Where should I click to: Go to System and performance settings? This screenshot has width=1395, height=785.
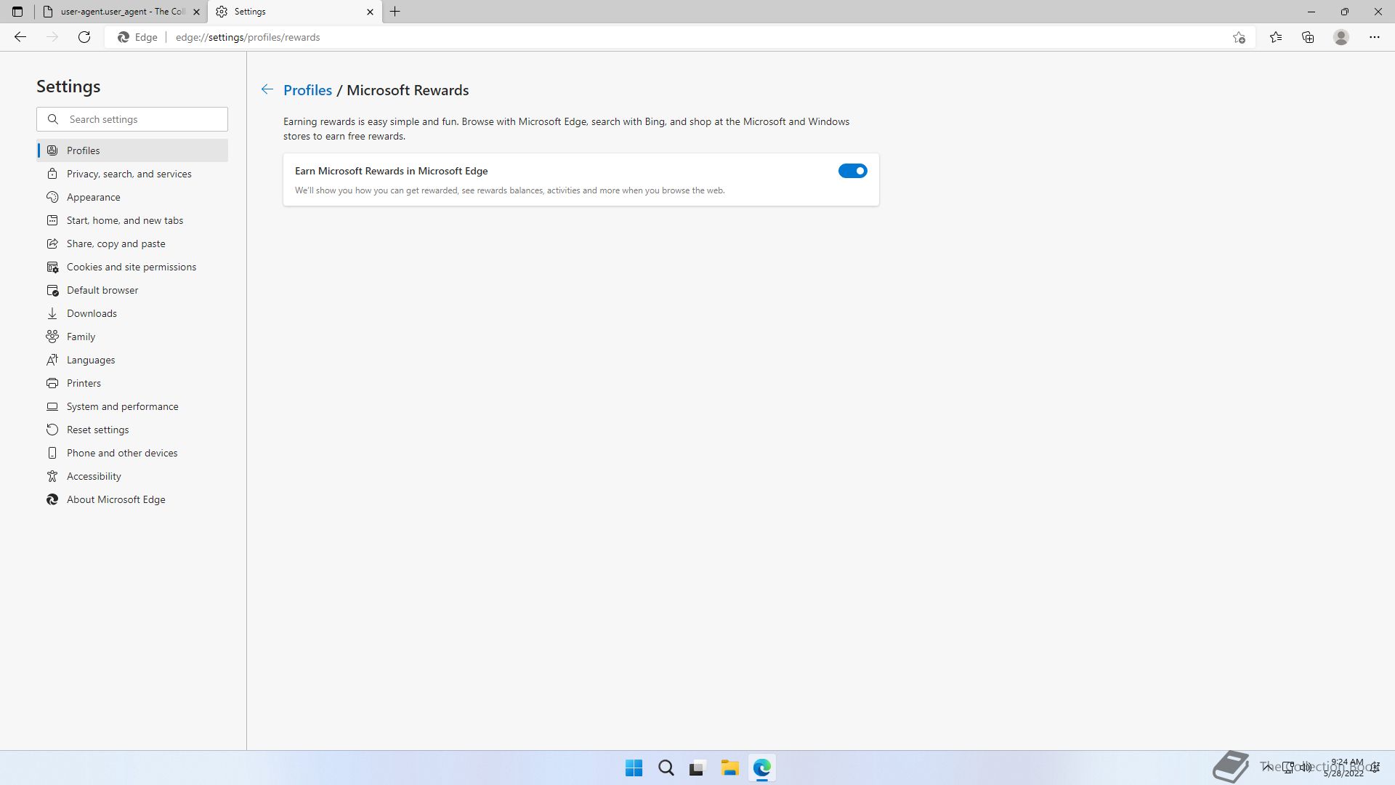point(122,406)
